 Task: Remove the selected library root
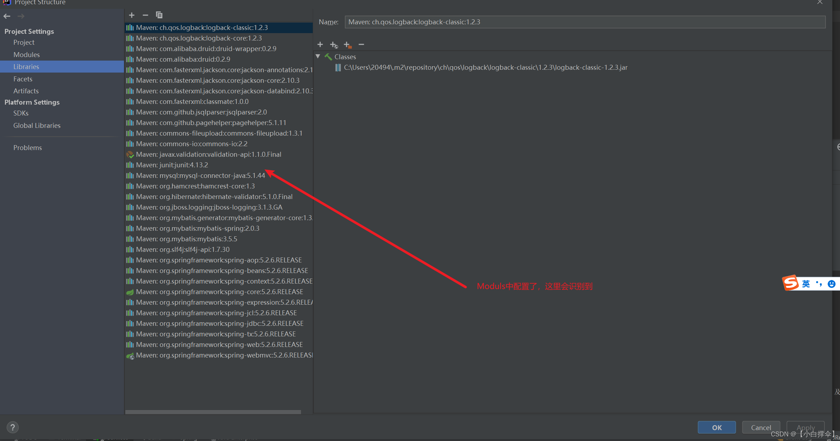[x=361, y=45]
